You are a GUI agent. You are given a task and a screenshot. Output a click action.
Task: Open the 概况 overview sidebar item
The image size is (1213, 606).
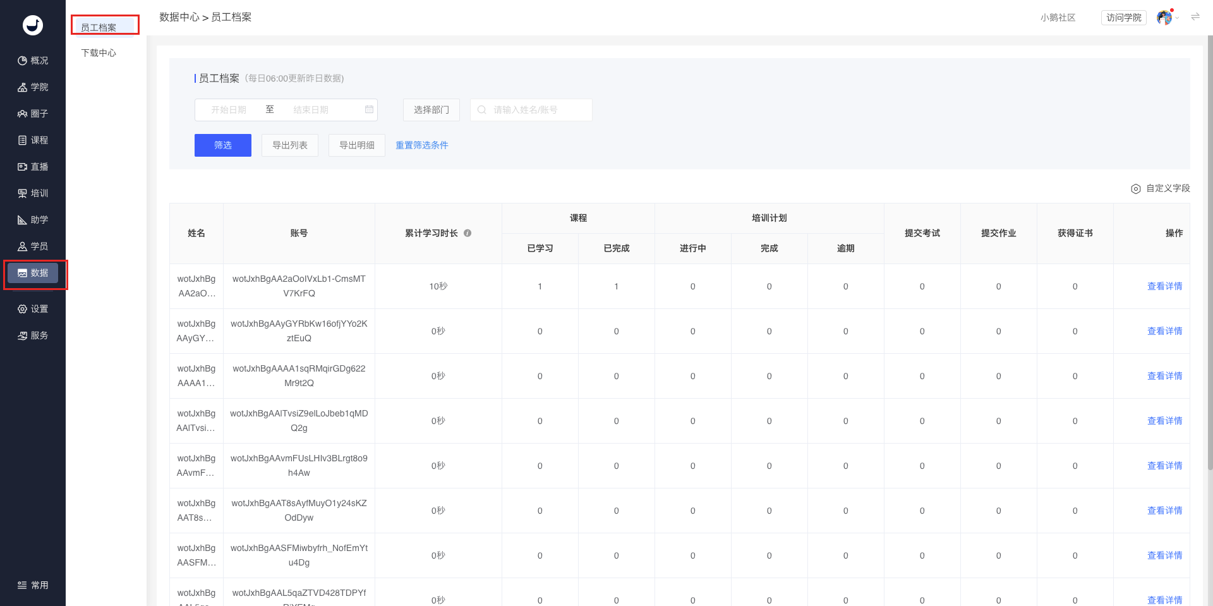pos(33,61)
